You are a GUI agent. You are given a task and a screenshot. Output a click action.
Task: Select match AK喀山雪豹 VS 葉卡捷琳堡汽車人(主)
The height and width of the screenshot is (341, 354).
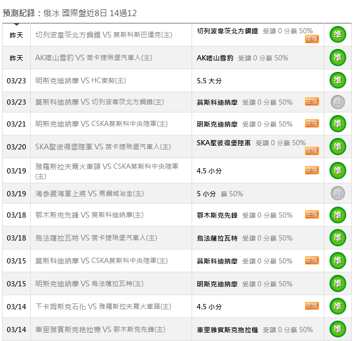click(94, 58)
